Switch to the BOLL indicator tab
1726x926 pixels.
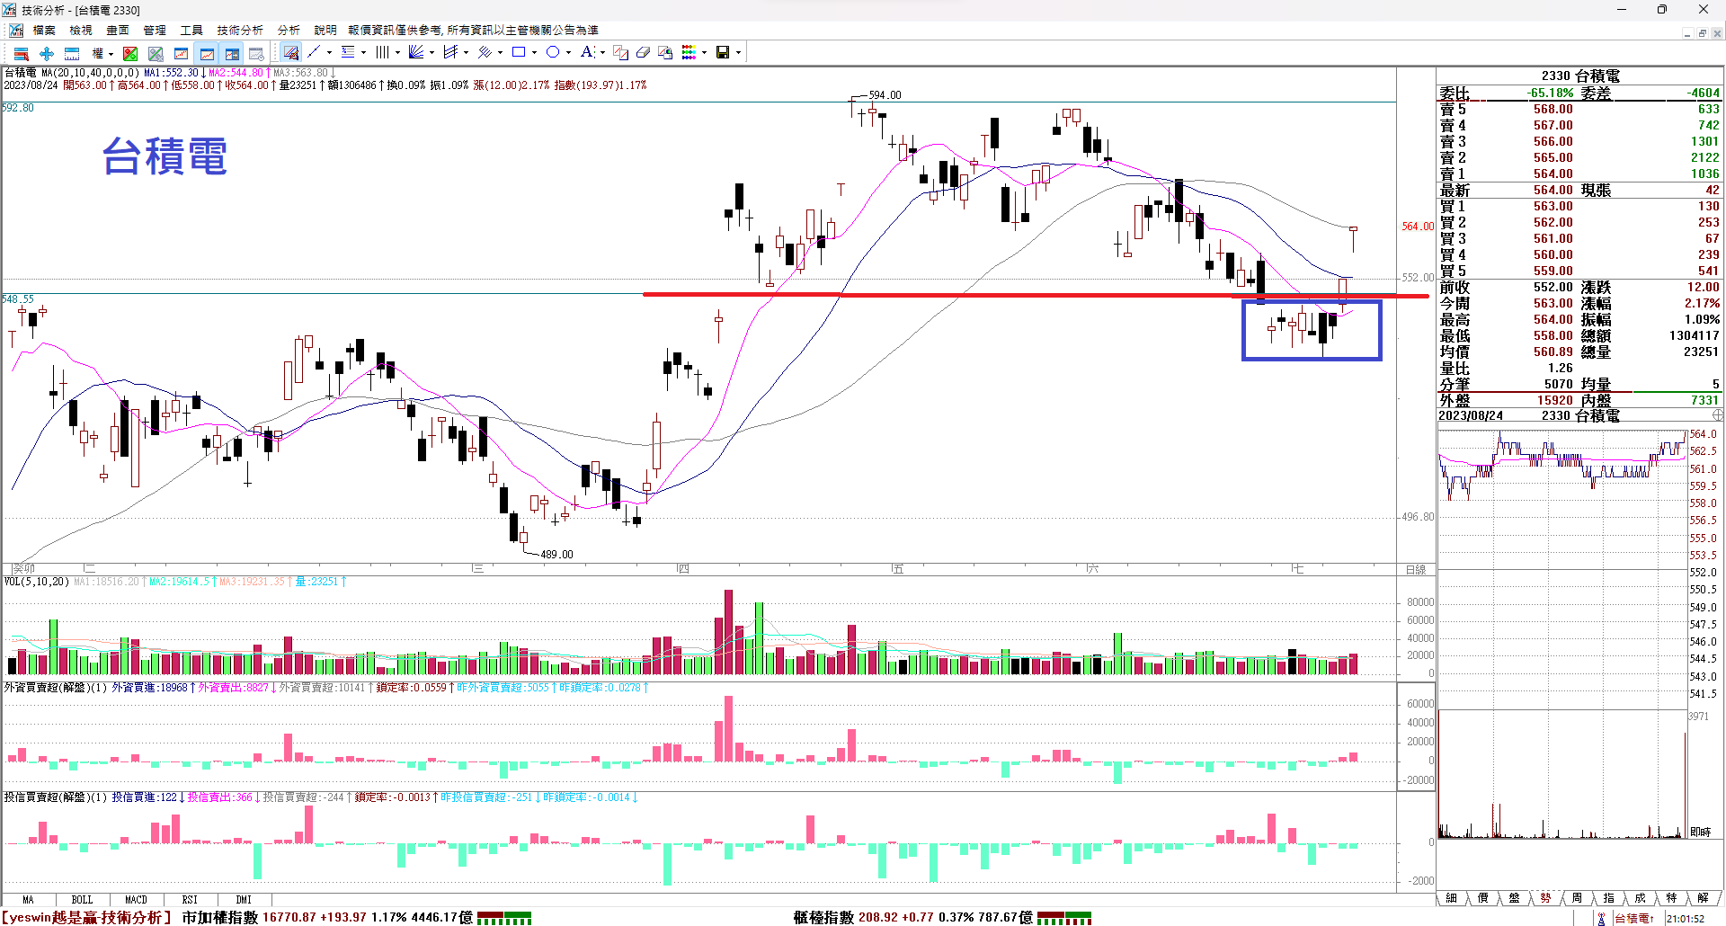coord(82,899)
